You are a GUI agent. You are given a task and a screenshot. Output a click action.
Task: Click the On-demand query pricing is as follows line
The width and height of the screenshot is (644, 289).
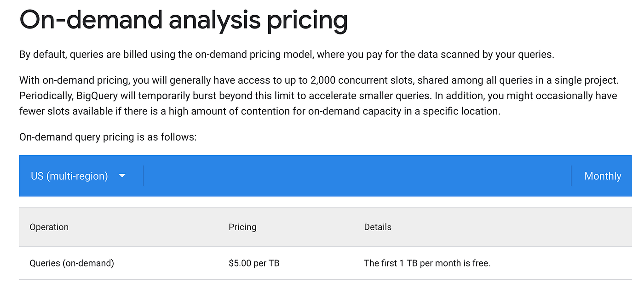pyautogui.click(x=108, y=137)
